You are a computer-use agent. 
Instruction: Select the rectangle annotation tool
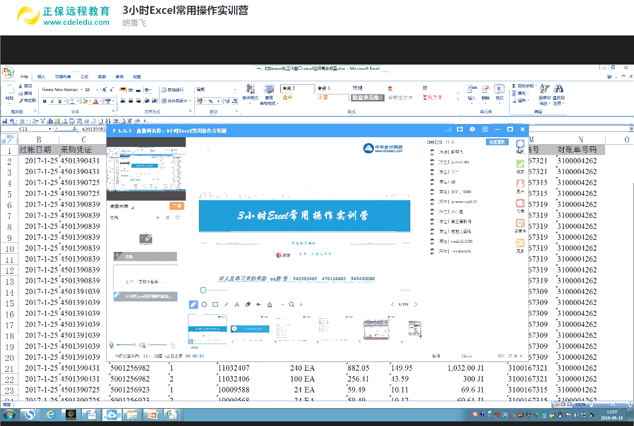point(214,304)
